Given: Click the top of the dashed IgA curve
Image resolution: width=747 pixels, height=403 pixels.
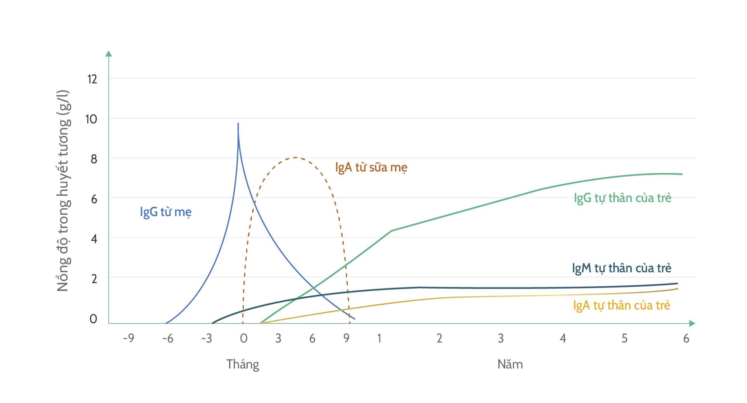Looking at the screenshot, I should point(295,157).
